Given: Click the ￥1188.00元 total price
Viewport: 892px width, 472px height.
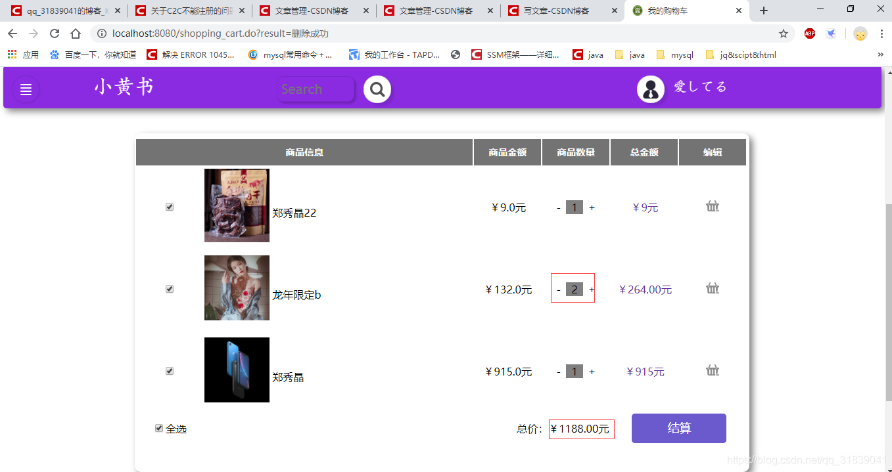Looking at the screenshot, I should (580, 429).
